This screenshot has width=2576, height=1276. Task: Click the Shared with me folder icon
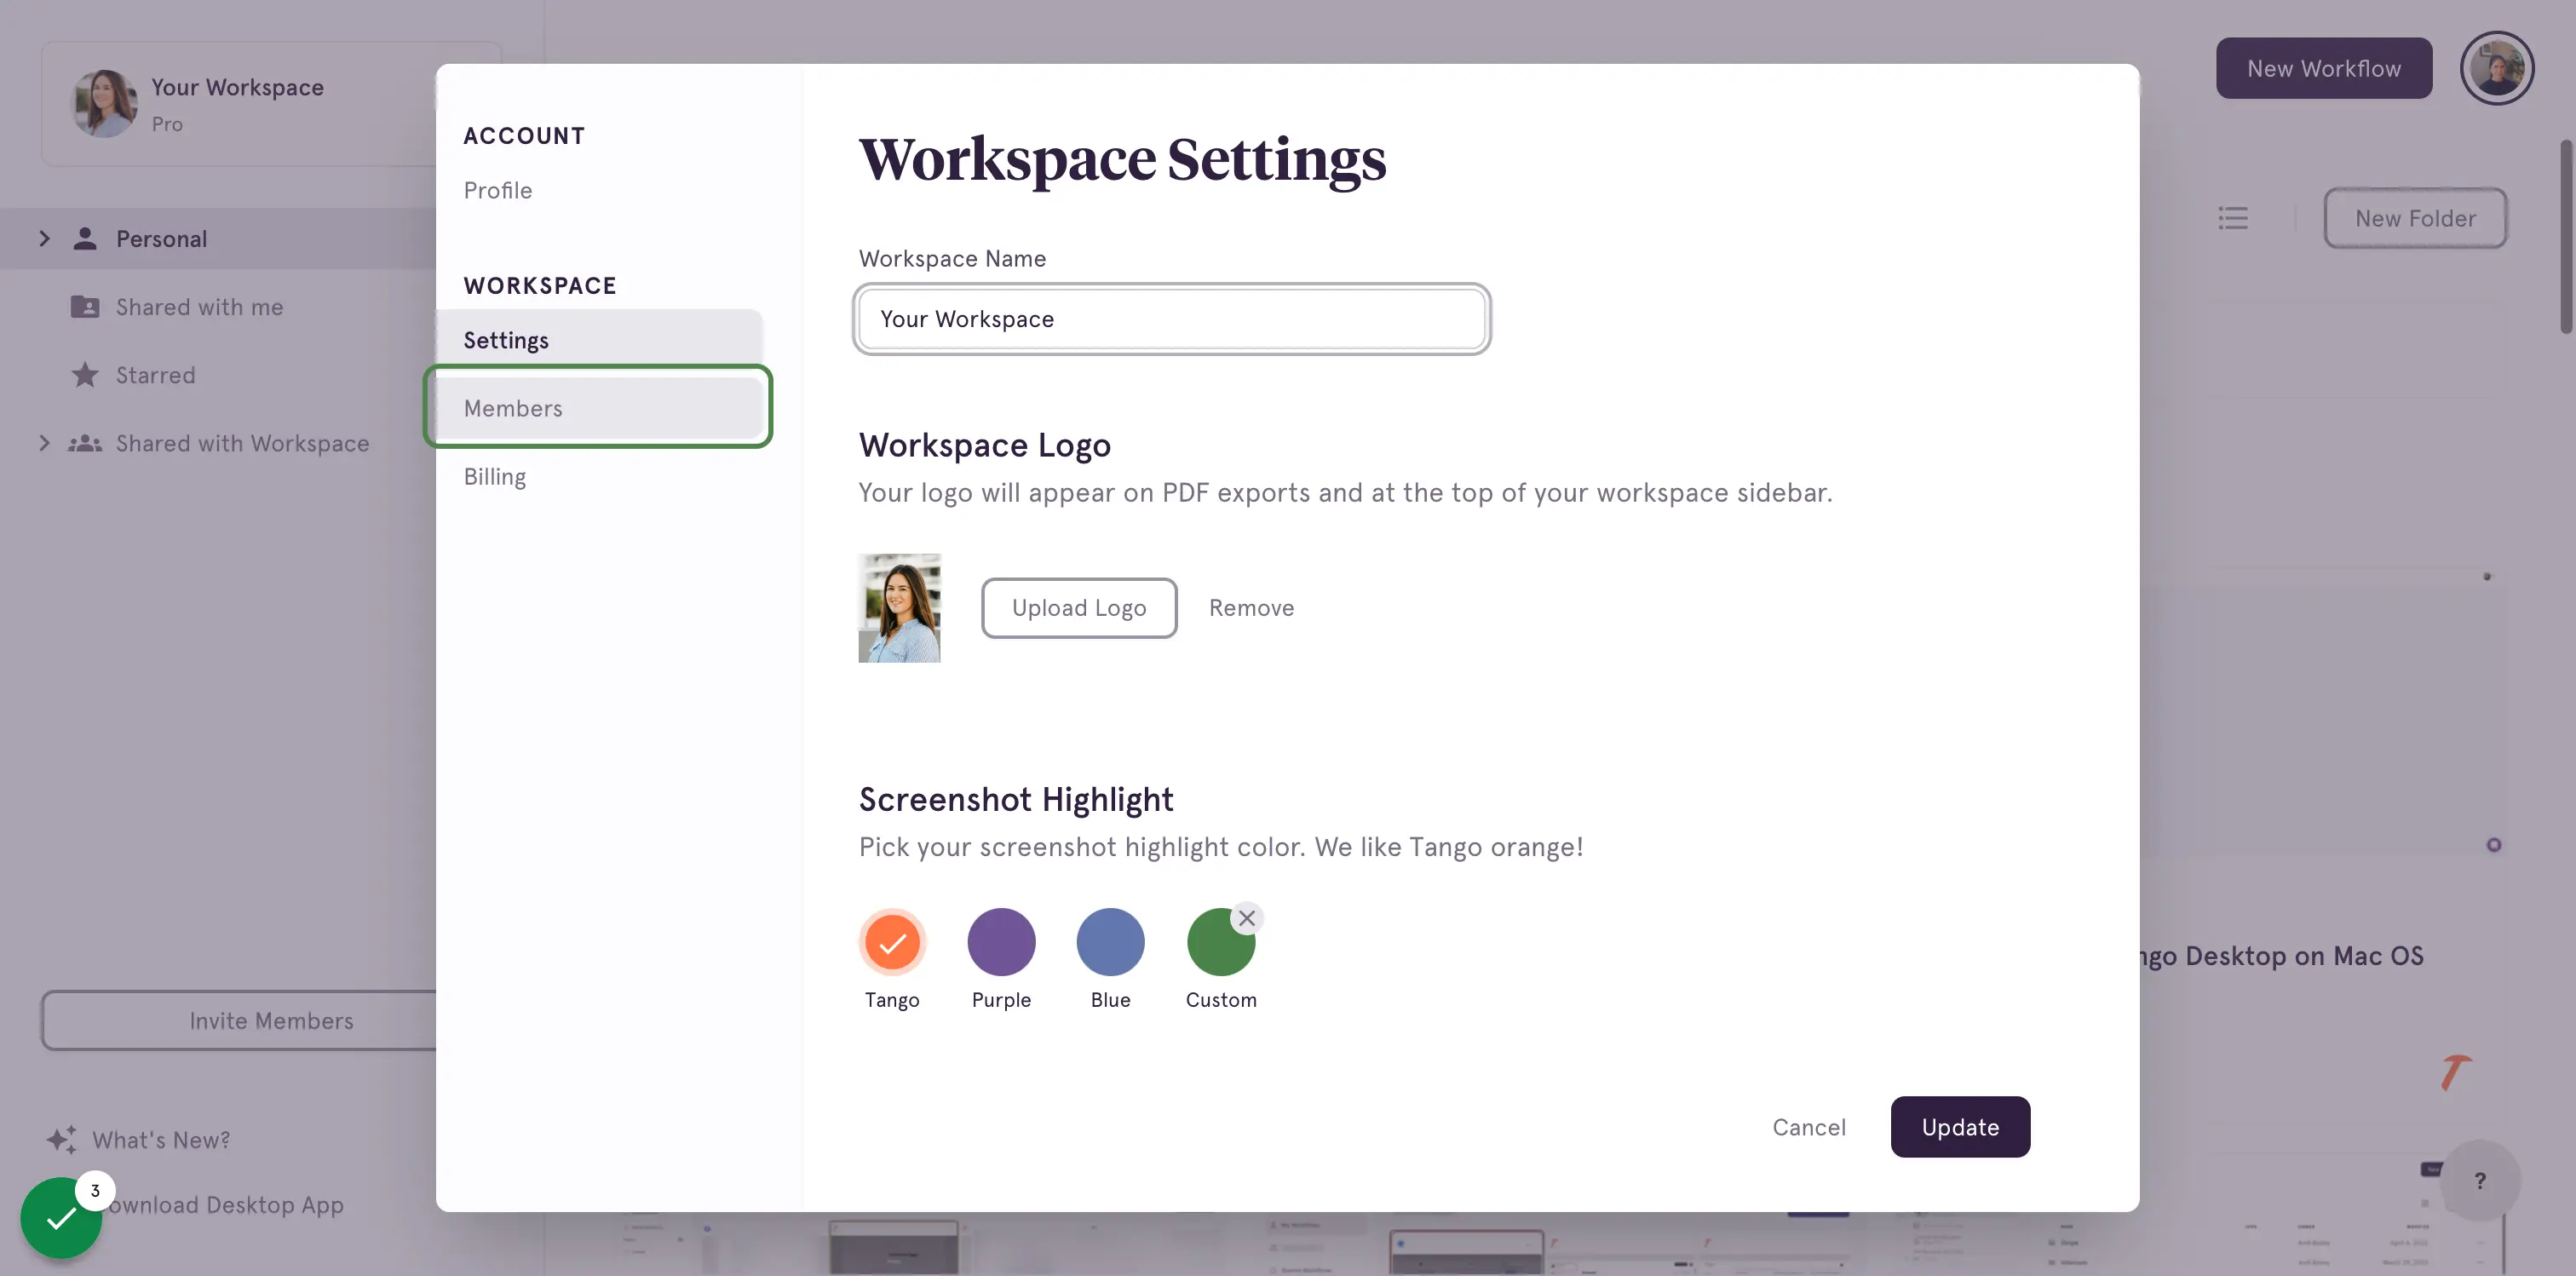click(85, 307)
